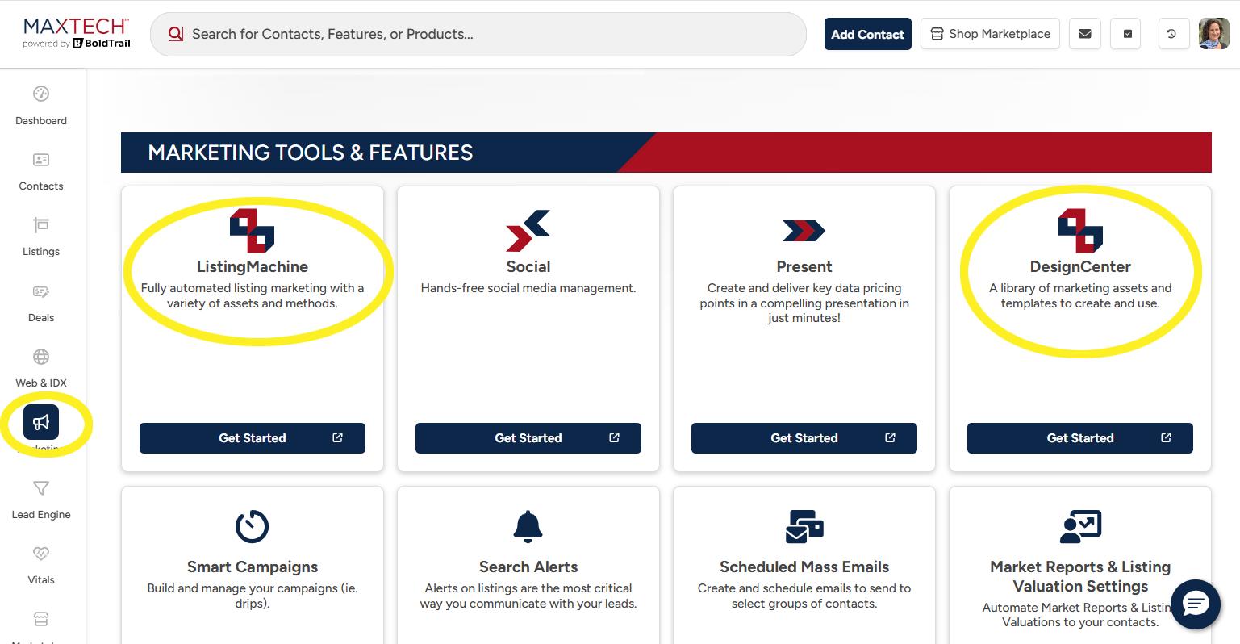
Task: Click the Smart Campaigns timer icon
Action: (252, 526)
